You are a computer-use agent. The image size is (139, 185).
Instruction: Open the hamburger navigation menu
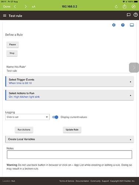point(4,16)
